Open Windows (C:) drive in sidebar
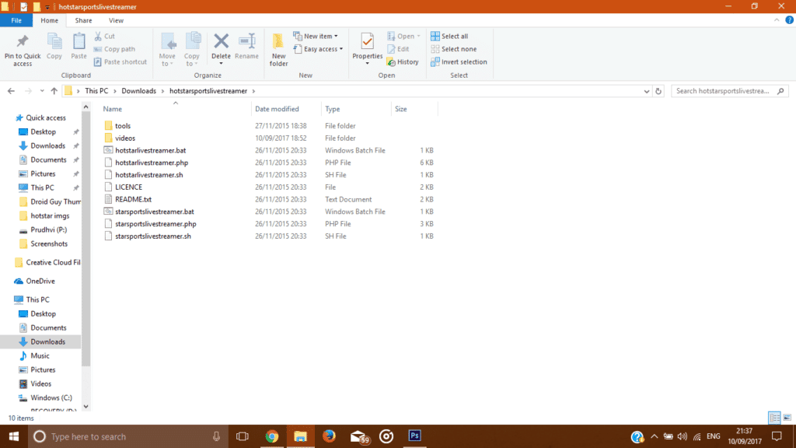The height and width of the screenshot is (448, 796). click(51, 397)
